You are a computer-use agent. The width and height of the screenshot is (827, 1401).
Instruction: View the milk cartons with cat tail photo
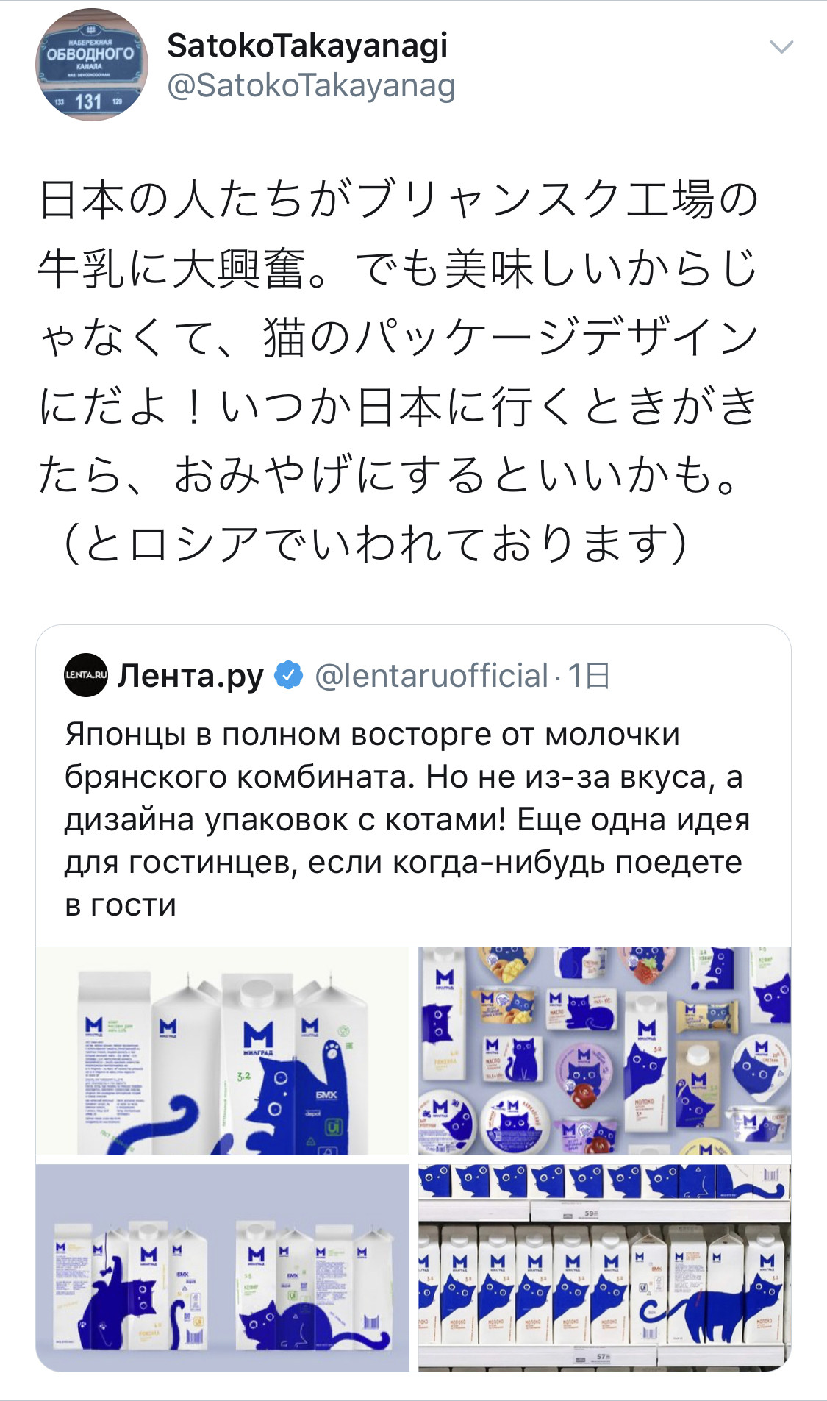click(223, 1051)
